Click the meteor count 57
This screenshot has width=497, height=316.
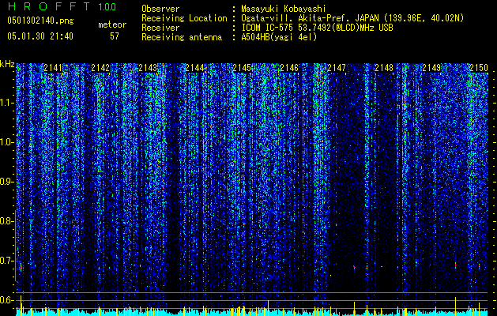(115, 36)
